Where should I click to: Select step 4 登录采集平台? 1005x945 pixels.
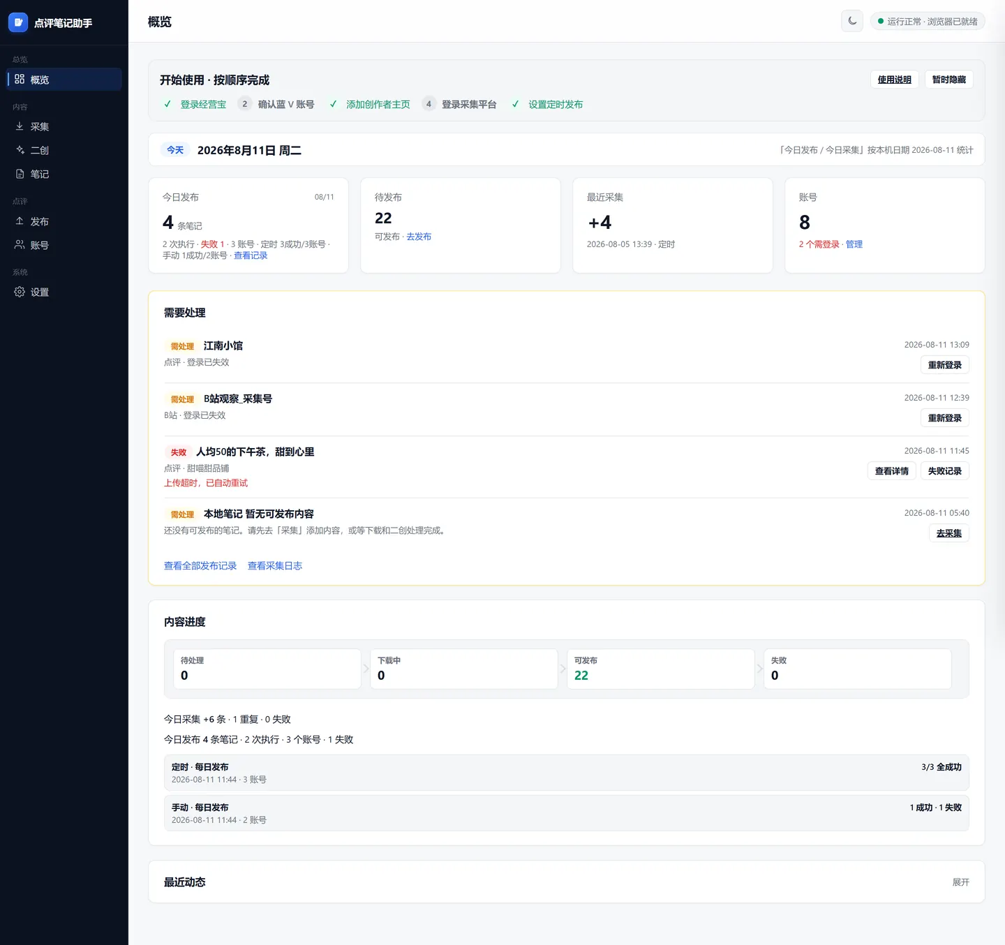coord(459,104)
